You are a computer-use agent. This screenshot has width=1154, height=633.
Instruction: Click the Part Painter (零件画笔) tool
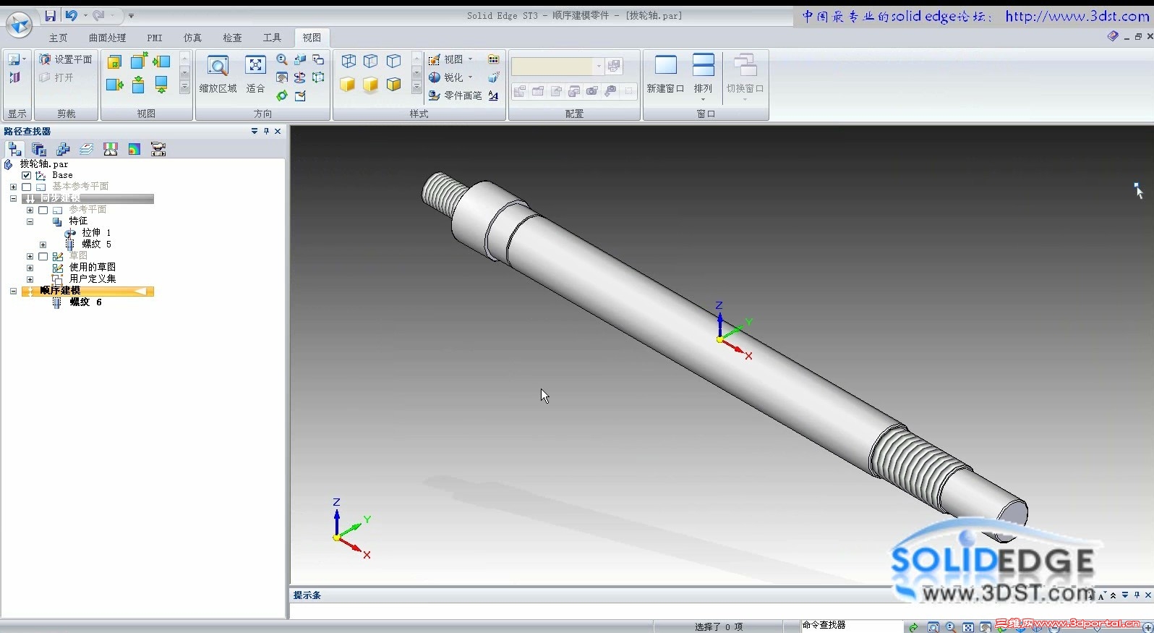(455, 95)
